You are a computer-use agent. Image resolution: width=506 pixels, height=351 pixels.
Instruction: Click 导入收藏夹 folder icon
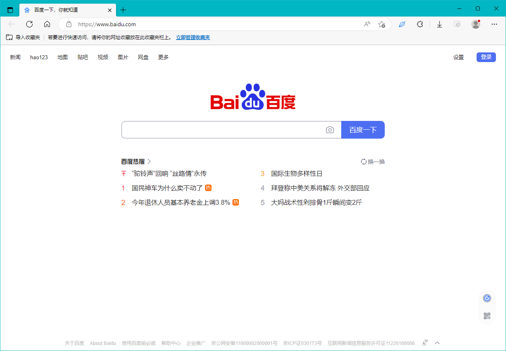click(x=9, y=37)
